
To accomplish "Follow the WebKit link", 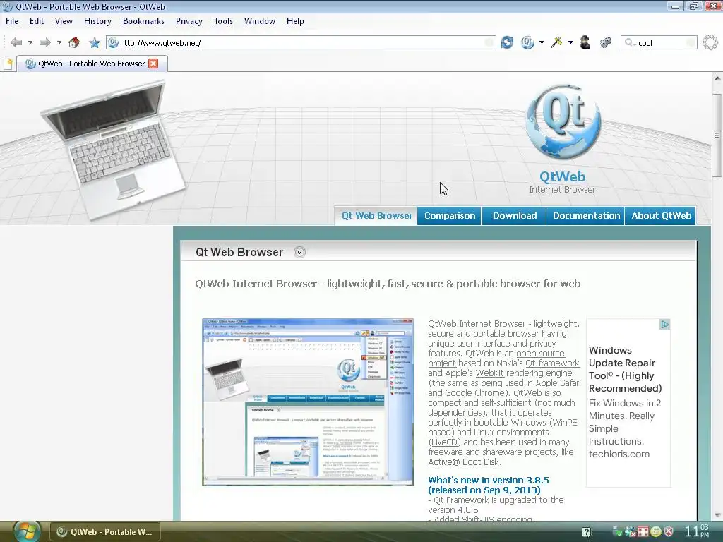I will click(x=490, y=373).
